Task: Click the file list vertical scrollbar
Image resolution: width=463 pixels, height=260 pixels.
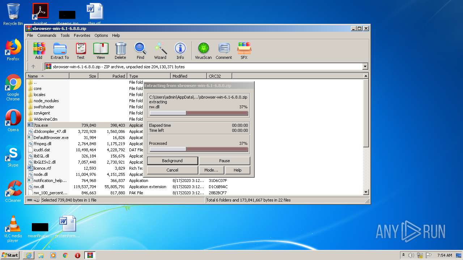Action: coord(366,134)
